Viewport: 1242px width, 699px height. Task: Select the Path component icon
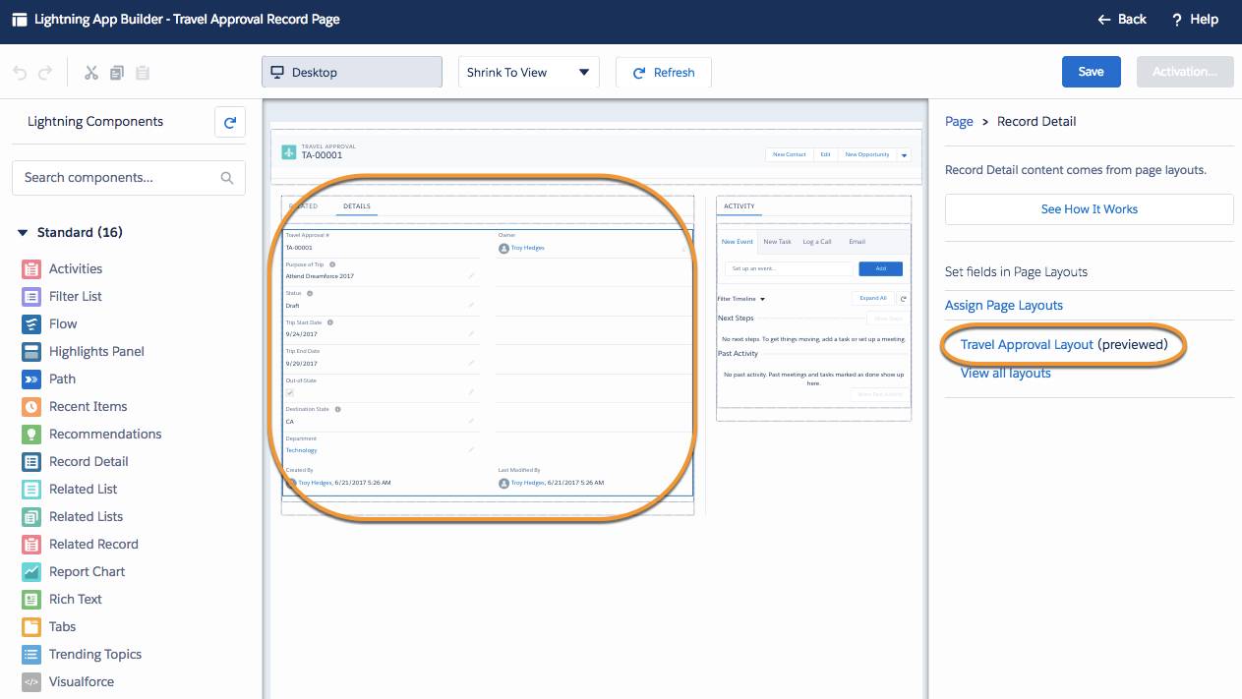coord(31,379)
